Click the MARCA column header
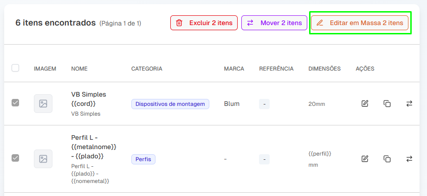The image size is (427, 196). [x=234, y=69]
